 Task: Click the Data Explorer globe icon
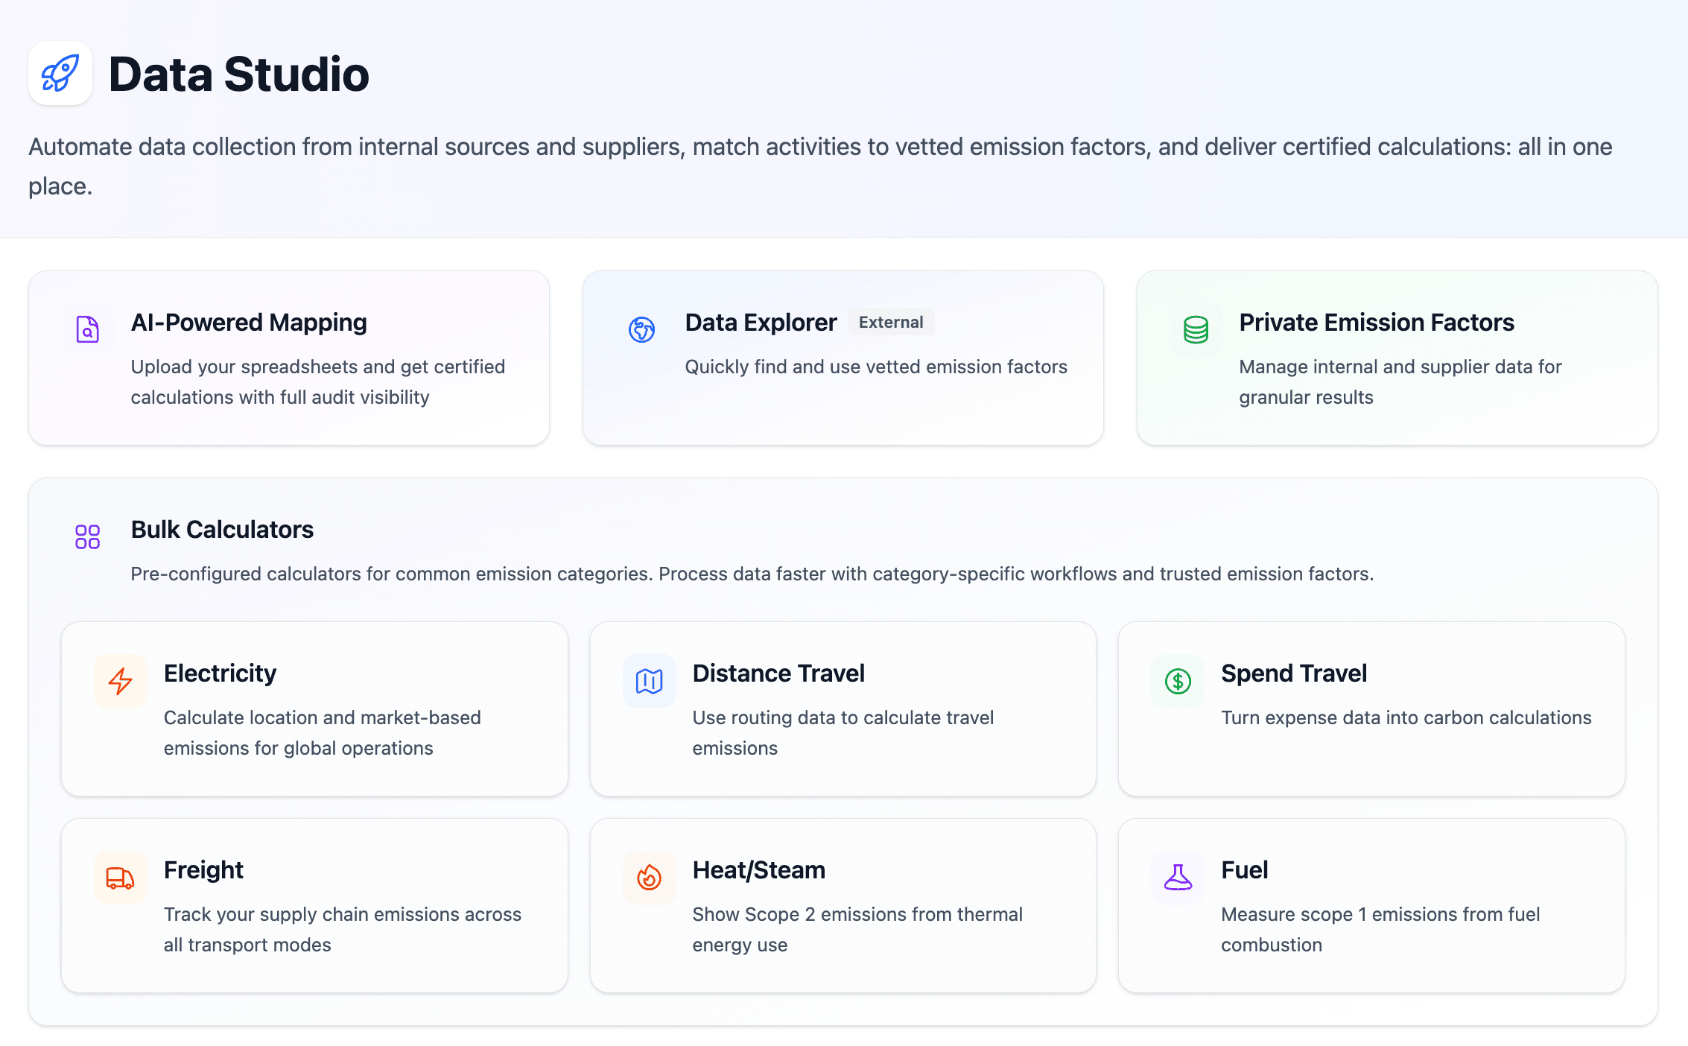coord(642,329)
